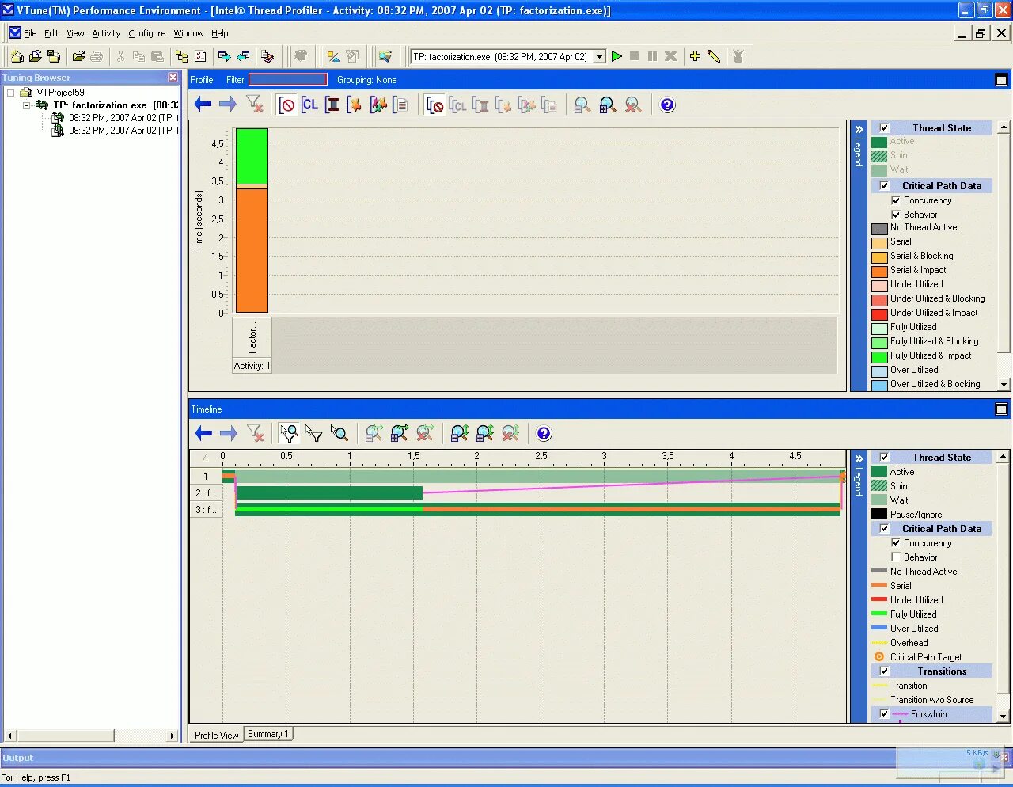This screenshot has height=787, width=1013.
Task: Click orange Serial & Impact bar segment
Action: pyautogui.click(x=252, y=250)
